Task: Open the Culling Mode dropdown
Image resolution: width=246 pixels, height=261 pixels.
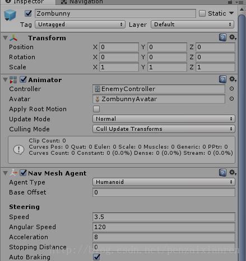Action: pyautogui.click(x=164, y=129)
